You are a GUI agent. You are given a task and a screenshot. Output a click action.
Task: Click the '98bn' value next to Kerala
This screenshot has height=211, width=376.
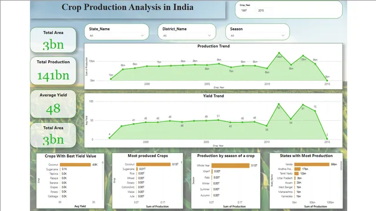(334, 164)
